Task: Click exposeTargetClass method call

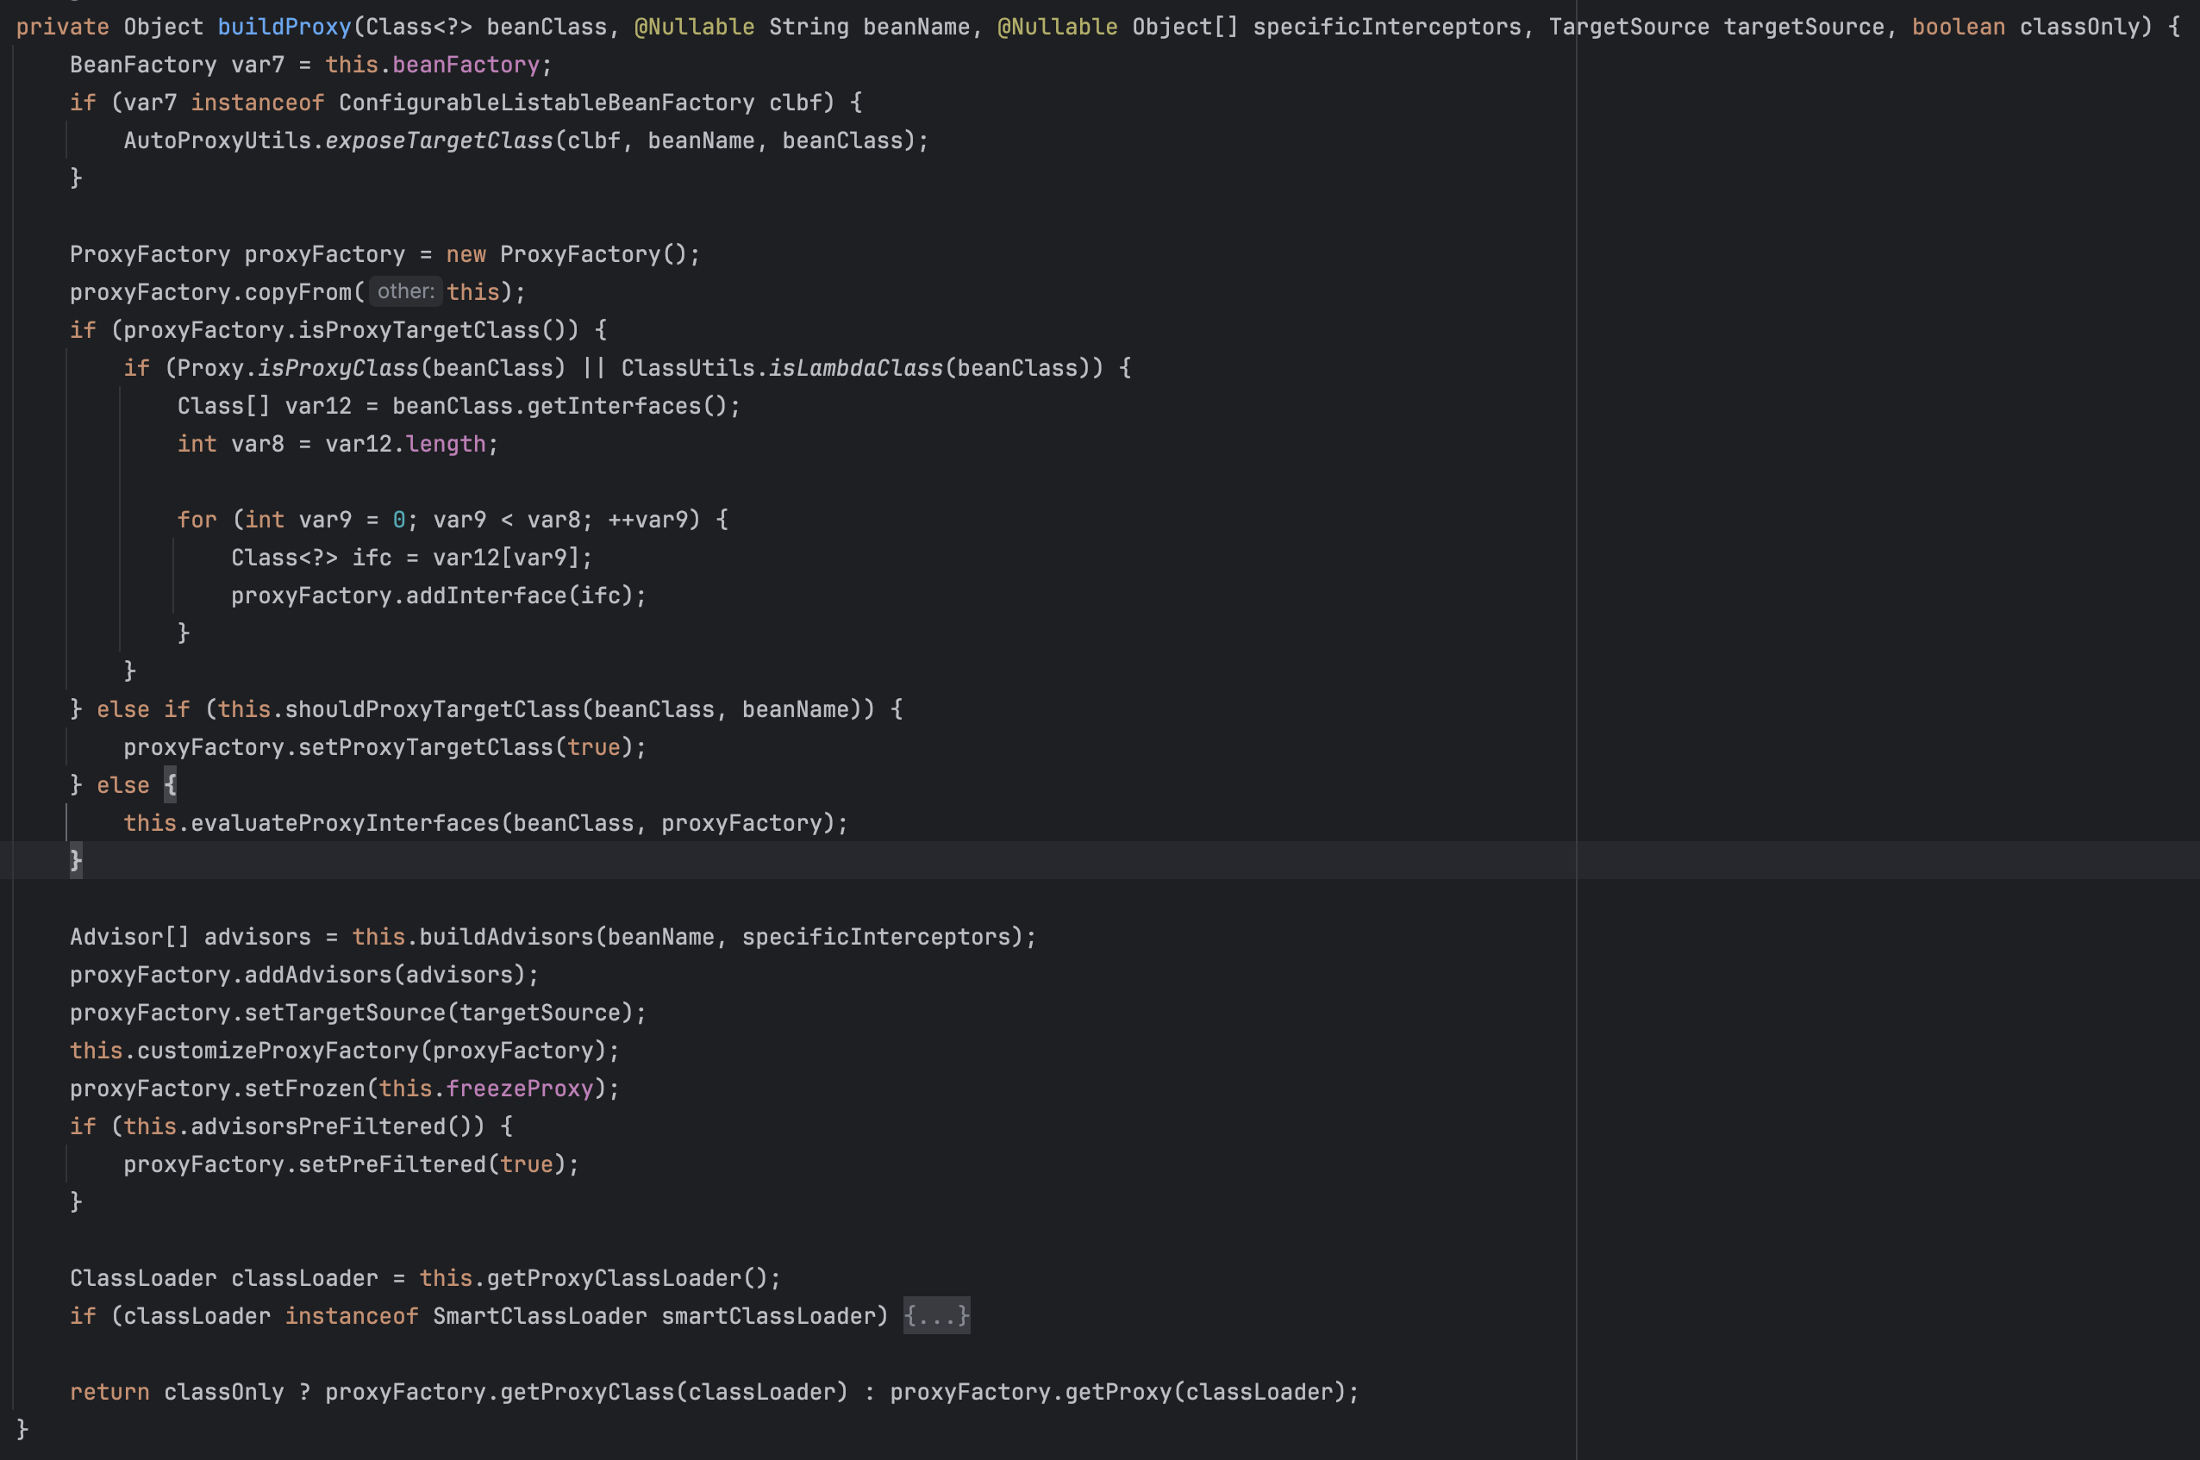Action: (439, 140)
